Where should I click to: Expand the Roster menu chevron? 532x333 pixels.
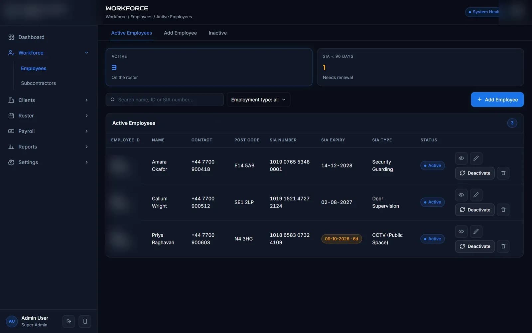coord(86,116)
